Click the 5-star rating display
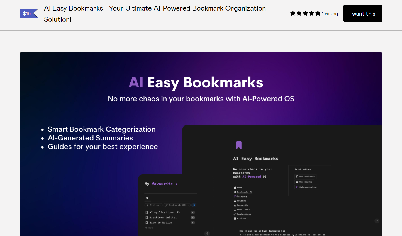402x236 pixels. click(x=305, y=13)
